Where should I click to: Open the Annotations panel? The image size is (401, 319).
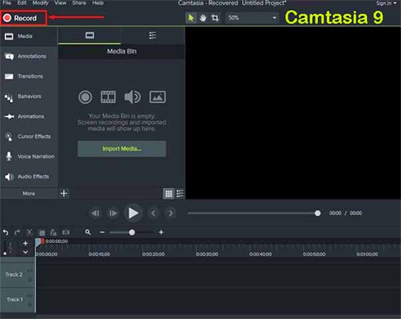click(29, 56)
